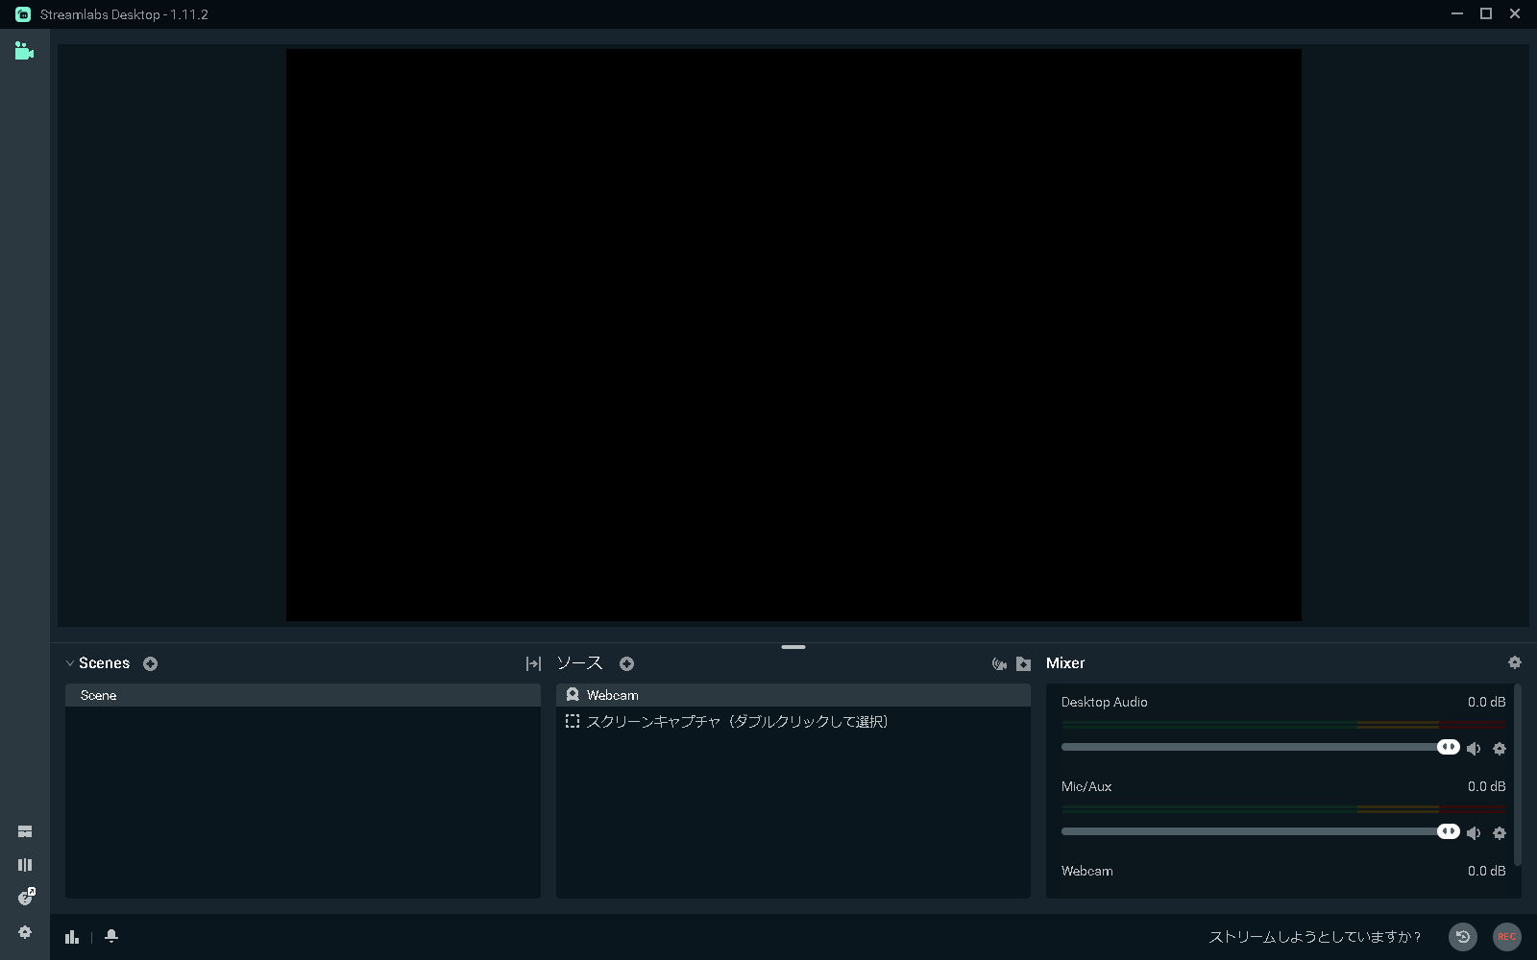
Task: Open the layout editor icon in the sidebar
Action: tap(24, 863)
